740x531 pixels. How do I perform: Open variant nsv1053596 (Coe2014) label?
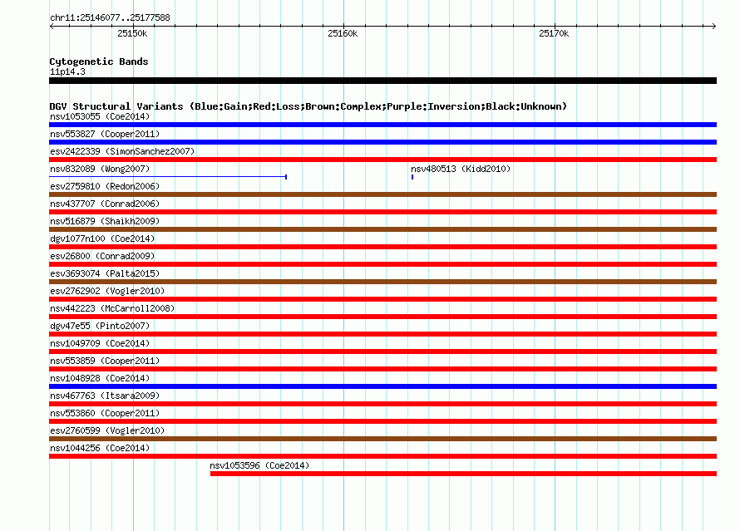click(259, 465)
